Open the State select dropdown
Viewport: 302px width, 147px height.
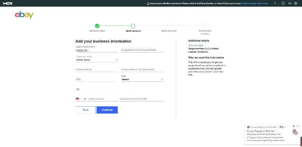pyautogui.click(x=142, y=79)
